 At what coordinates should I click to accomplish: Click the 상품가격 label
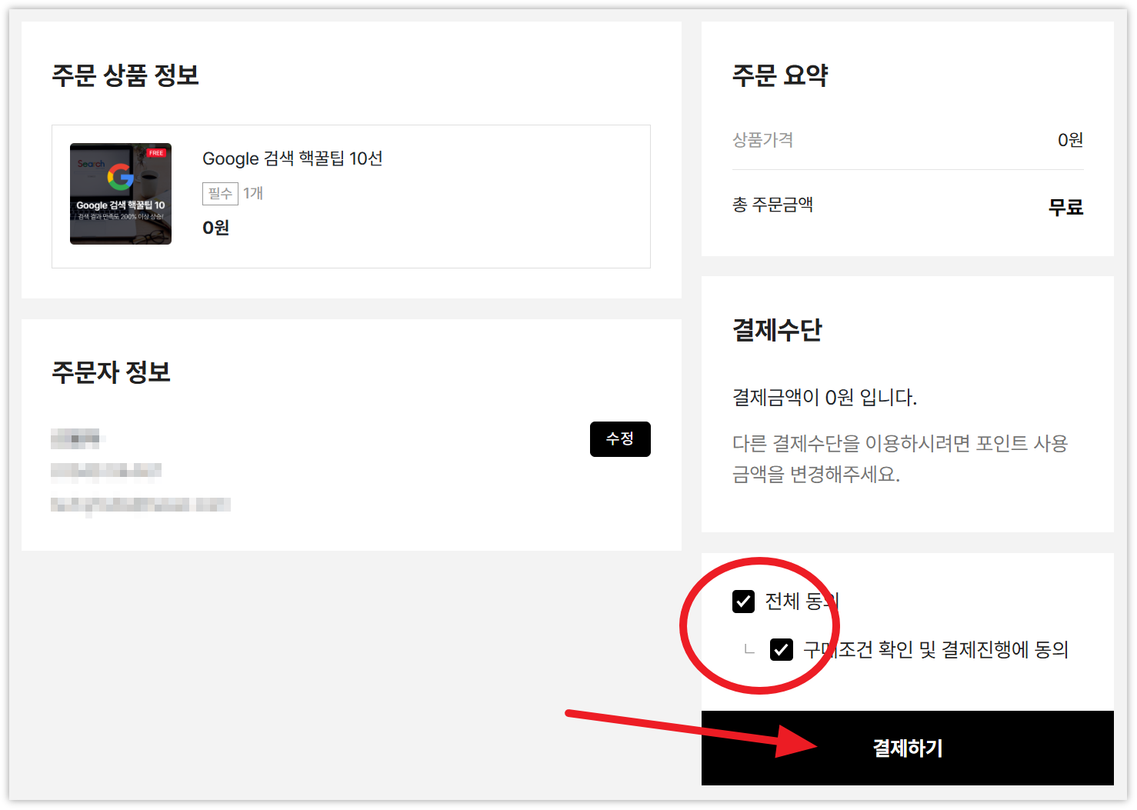pyautogui.click(x=762, y=140)
